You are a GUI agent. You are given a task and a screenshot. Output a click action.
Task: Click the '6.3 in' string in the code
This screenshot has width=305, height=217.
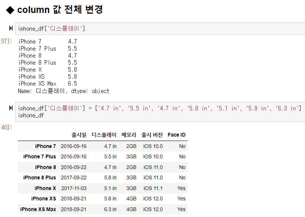pos(287,108)
